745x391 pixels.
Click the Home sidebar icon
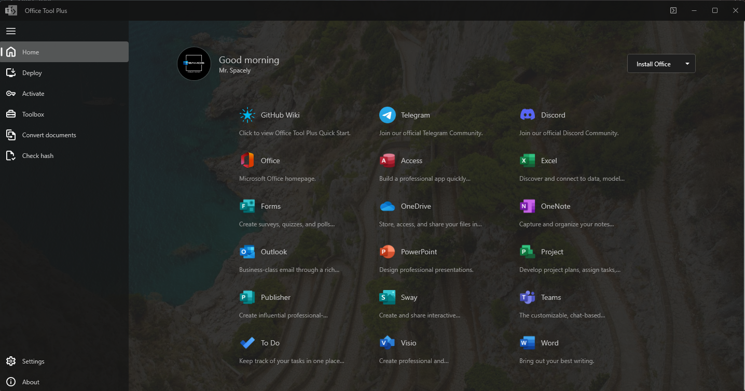(11, 52)
